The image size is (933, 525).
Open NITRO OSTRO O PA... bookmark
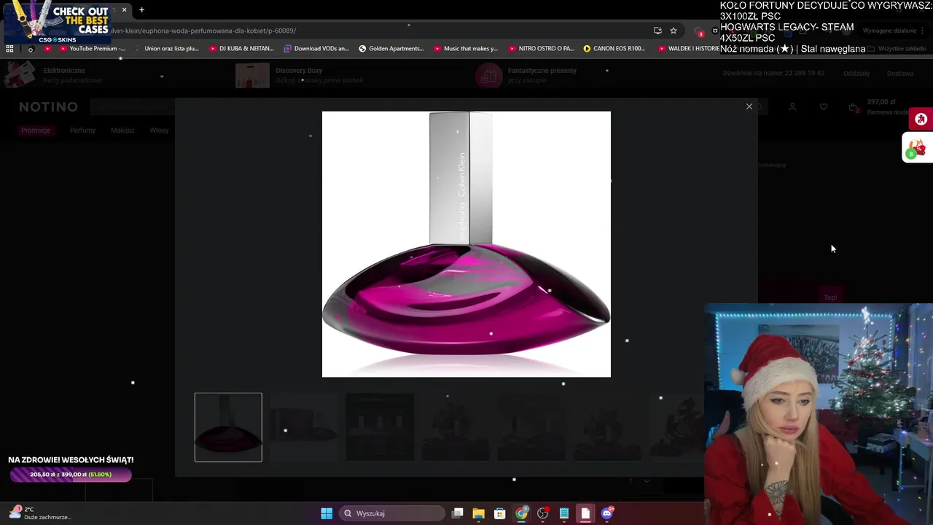(x=542, y=49)
